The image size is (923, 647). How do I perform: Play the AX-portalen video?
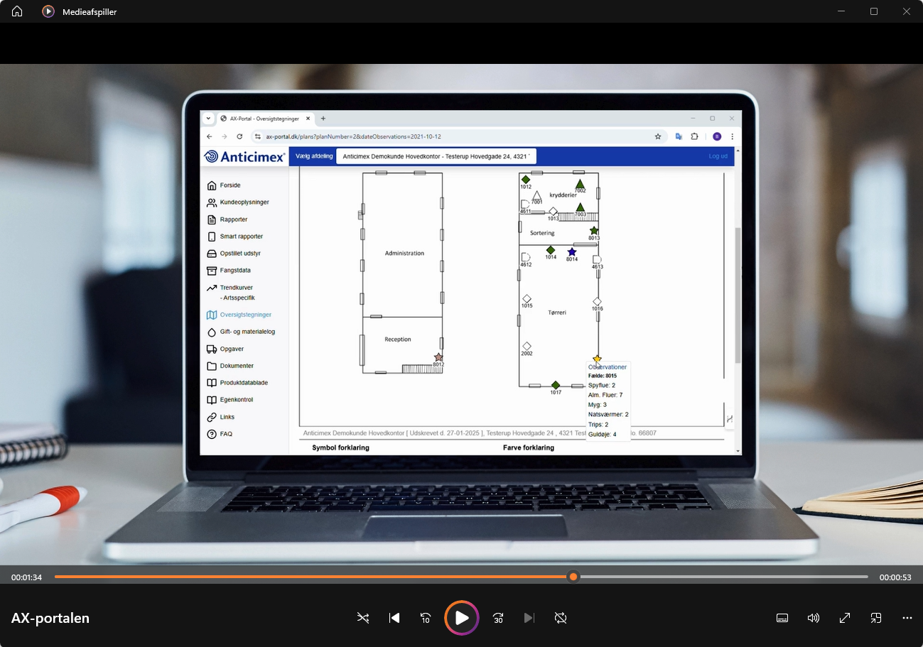pyautogui.click(x=462, y=618)
